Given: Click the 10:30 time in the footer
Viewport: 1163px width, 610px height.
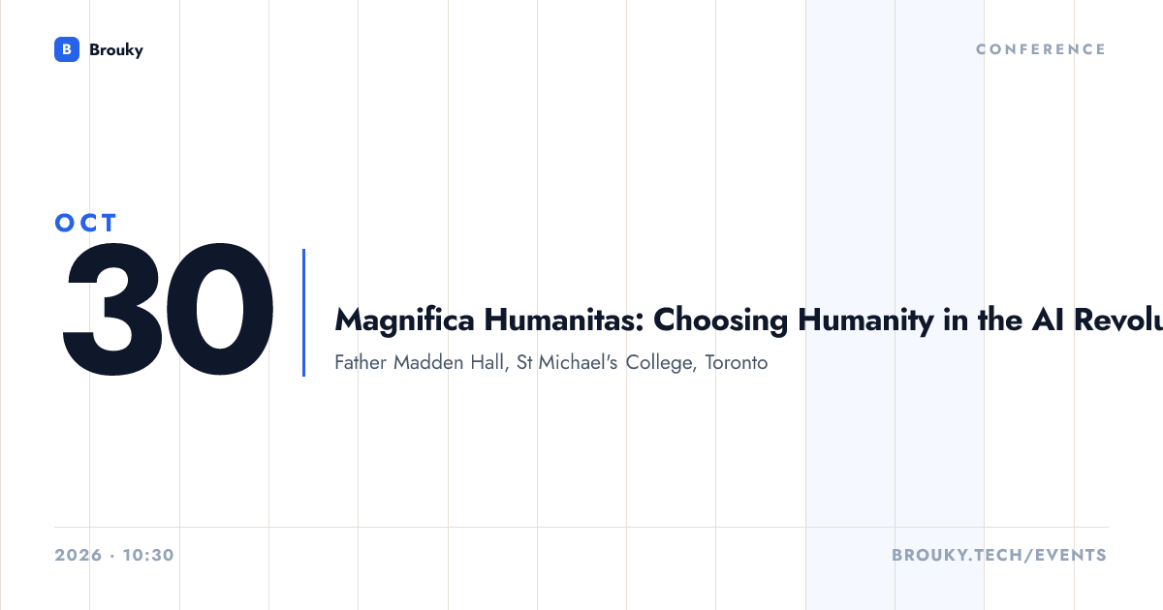Looking at the screenshot, I should (x=149, y=556).
